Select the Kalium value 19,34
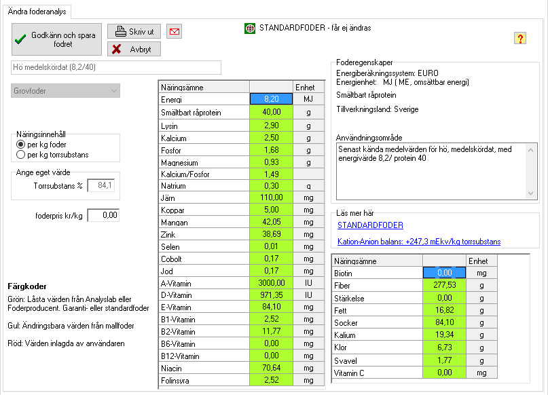Viewport: 548px width, 395px height. click(444, 335)
